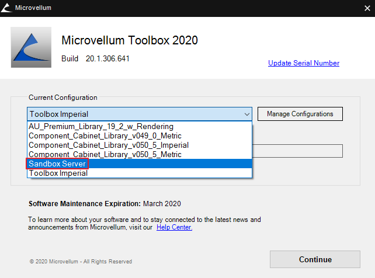Click the field partly hidden behind the list
The height and width of the screenshot is (278, 375).
coord(297,151)
